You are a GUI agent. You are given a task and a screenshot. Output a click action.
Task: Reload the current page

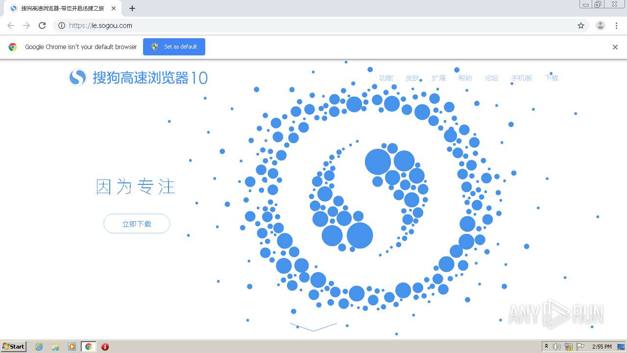click(x=42, y=25)
